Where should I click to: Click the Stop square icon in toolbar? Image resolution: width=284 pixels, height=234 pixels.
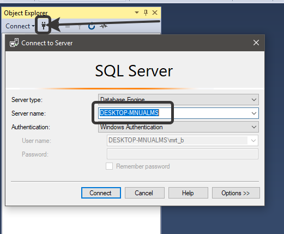point(68,27)
